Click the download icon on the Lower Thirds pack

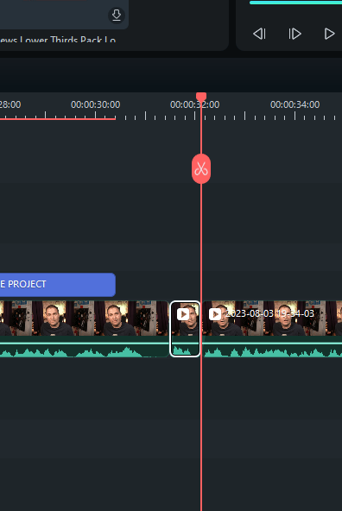117,16
